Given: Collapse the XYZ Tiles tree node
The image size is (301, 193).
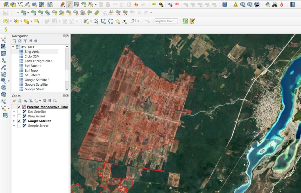Looking at the screenshot, I should tap(13, 47).
